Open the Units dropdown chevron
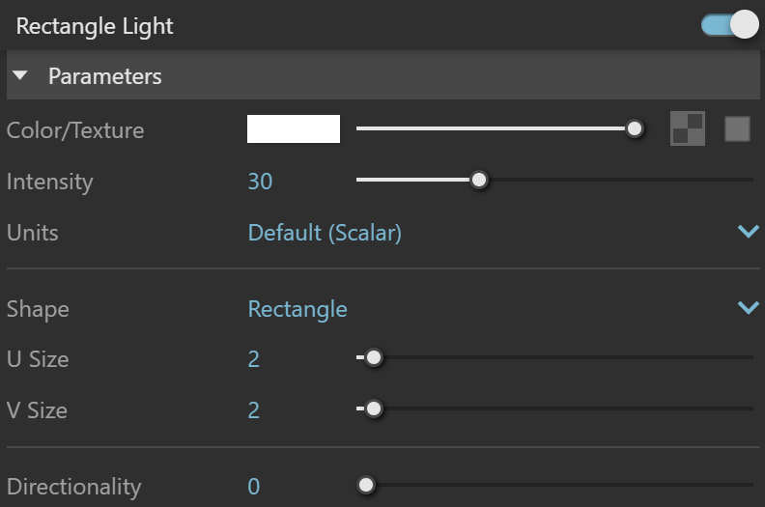This screenshot has width=765, height=507. pos(748,232)
